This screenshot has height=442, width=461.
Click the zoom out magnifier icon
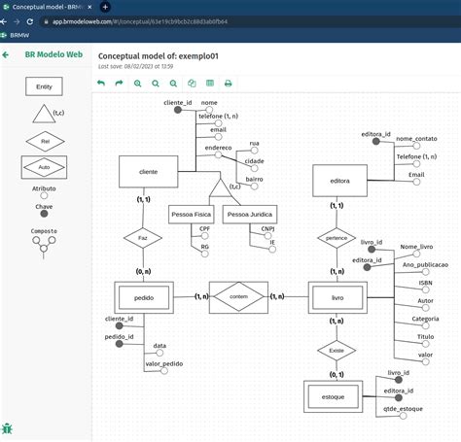click(173, 84)
